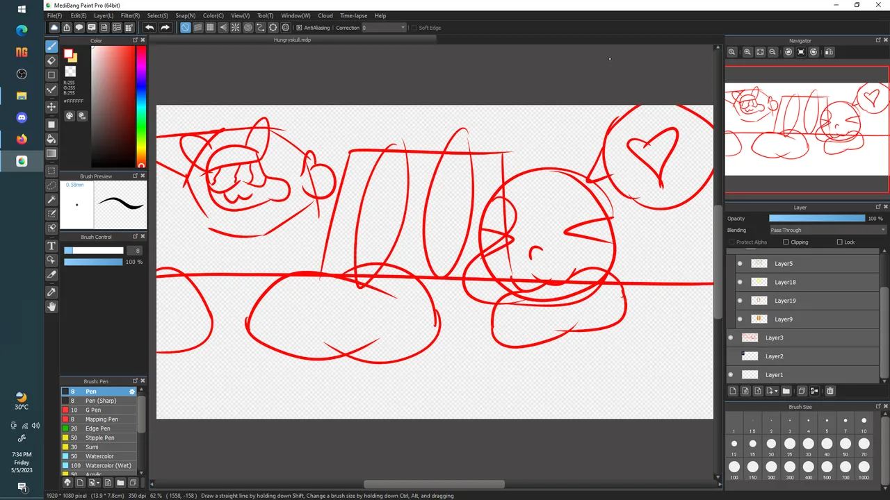The image size is (890, 500).
Task: Choose brush size 1000 preset
Action: tap(864, 470)
